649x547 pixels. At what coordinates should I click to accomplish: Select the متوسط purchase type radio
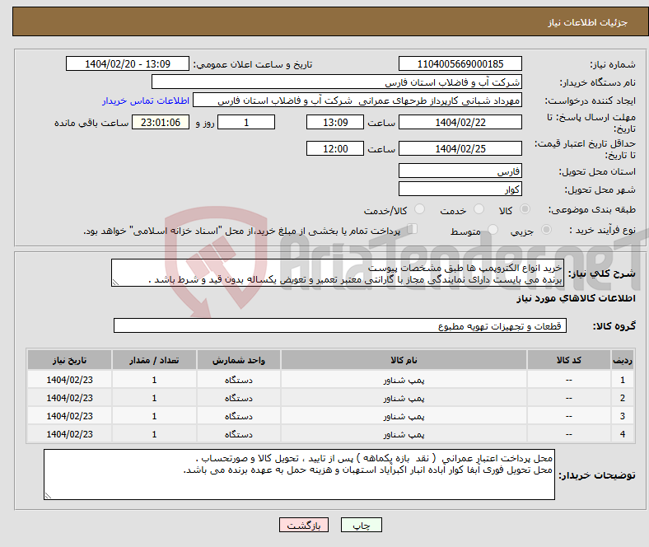(493, 229)
